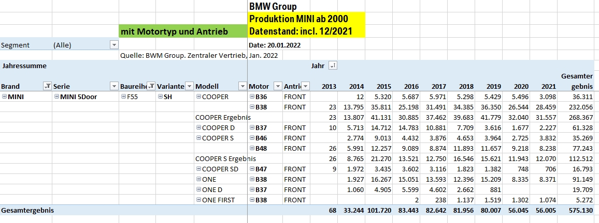
Task: Collapse the COOPER SD model row
Action: click(199, 169)
